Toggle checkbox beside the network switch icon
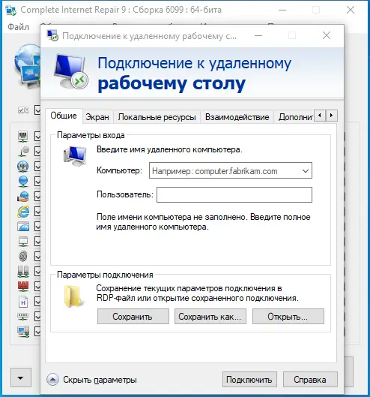Viewport: 370px width, 397px height. click(x=37, y=316)
